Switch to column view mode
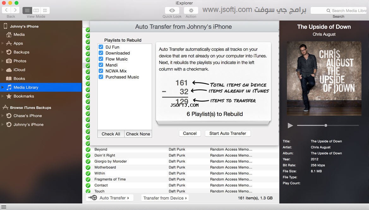Image resolution: width=369 pixels, height=210 pixels. tap(36, 10)
